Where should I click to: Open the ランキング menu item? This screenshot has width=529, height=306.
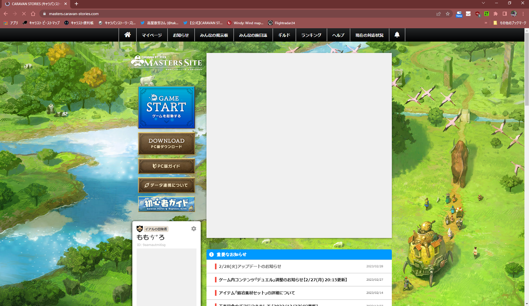tap(311, 35)
